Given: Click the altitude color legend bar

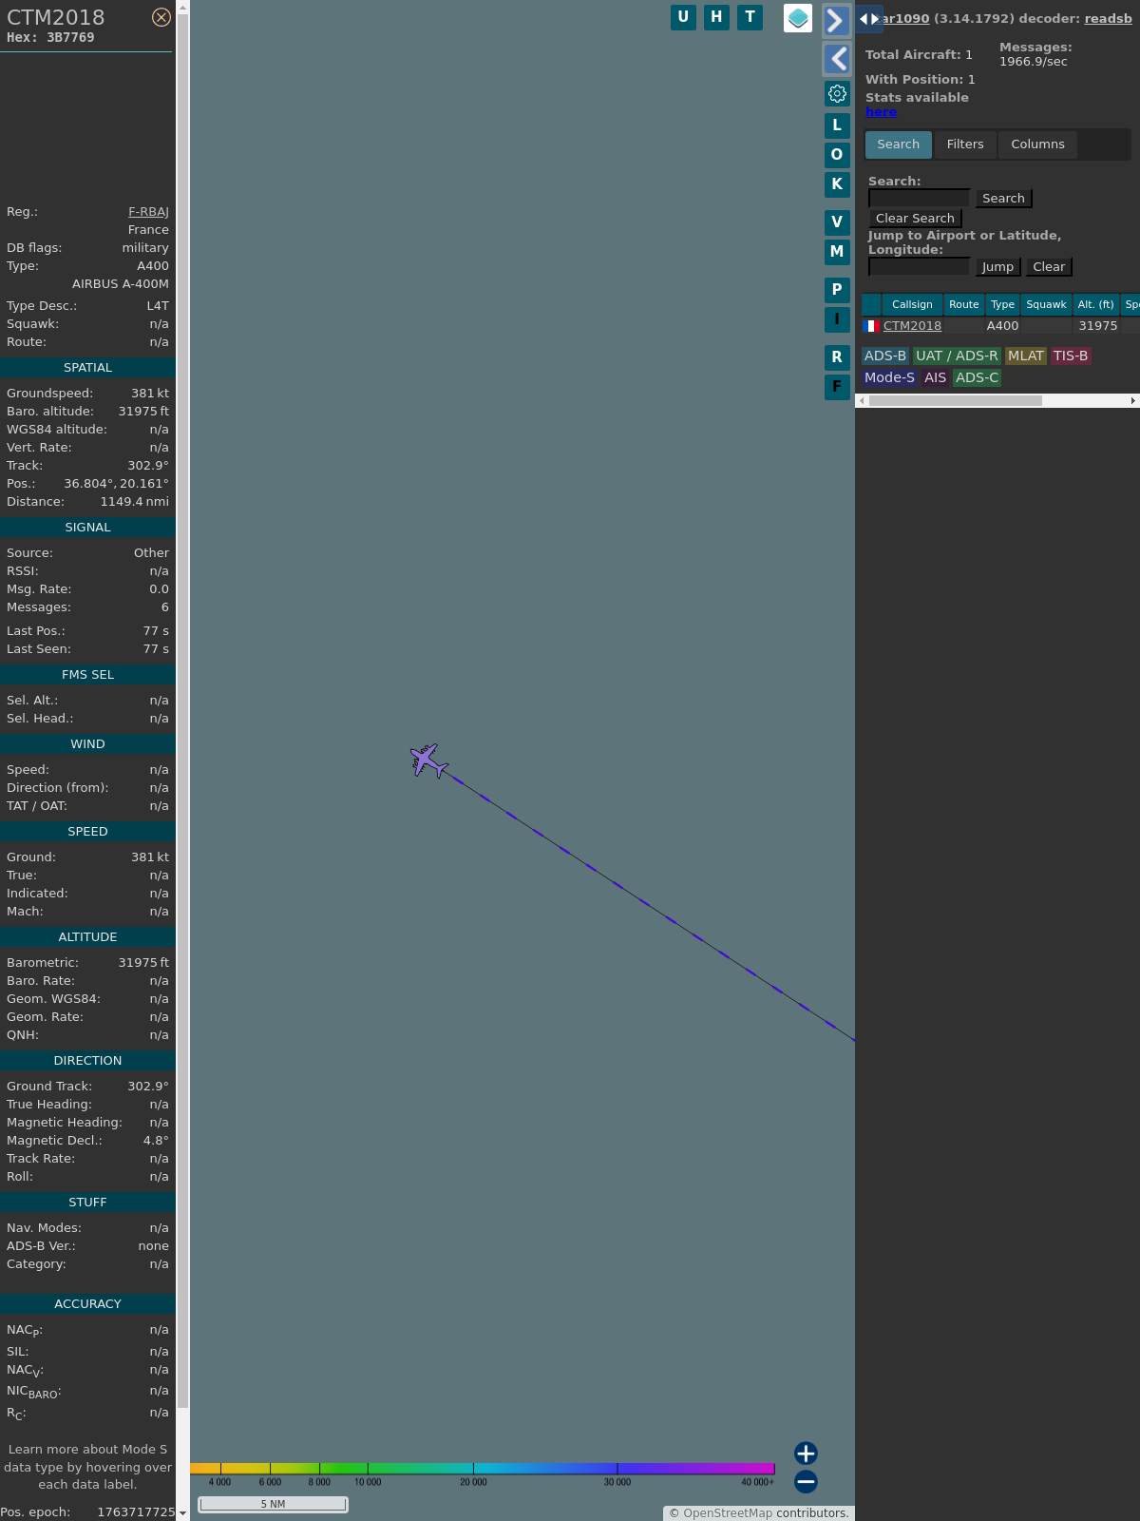Looking at the screenshot, I should click(x=483, y=1469).
